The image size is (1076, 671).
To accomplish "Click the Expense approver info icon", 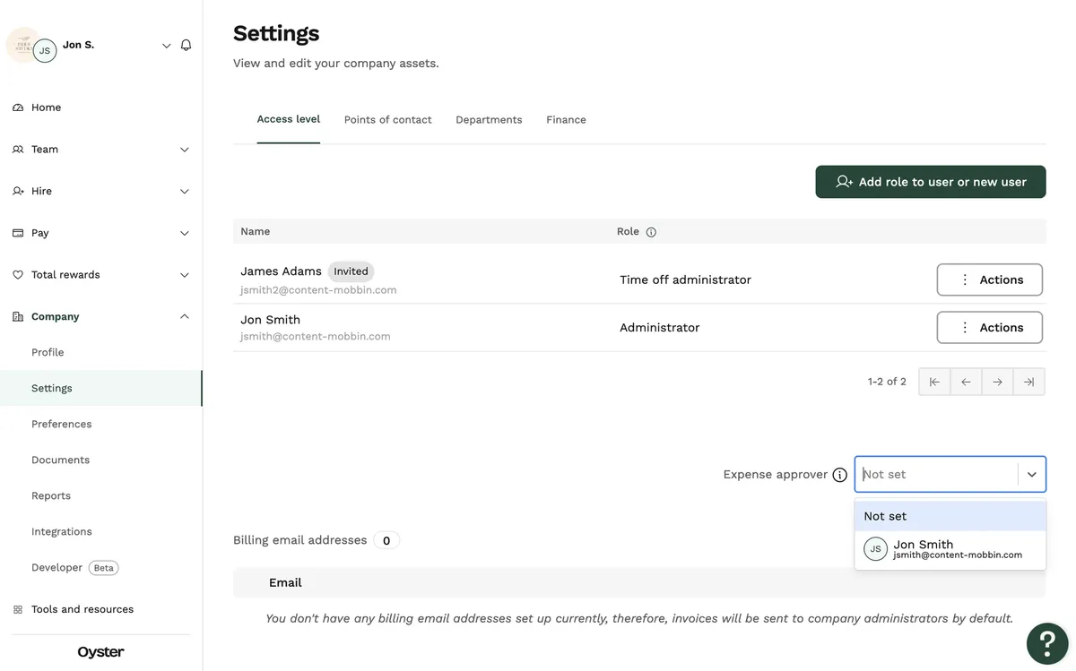I will click(839, 475).
